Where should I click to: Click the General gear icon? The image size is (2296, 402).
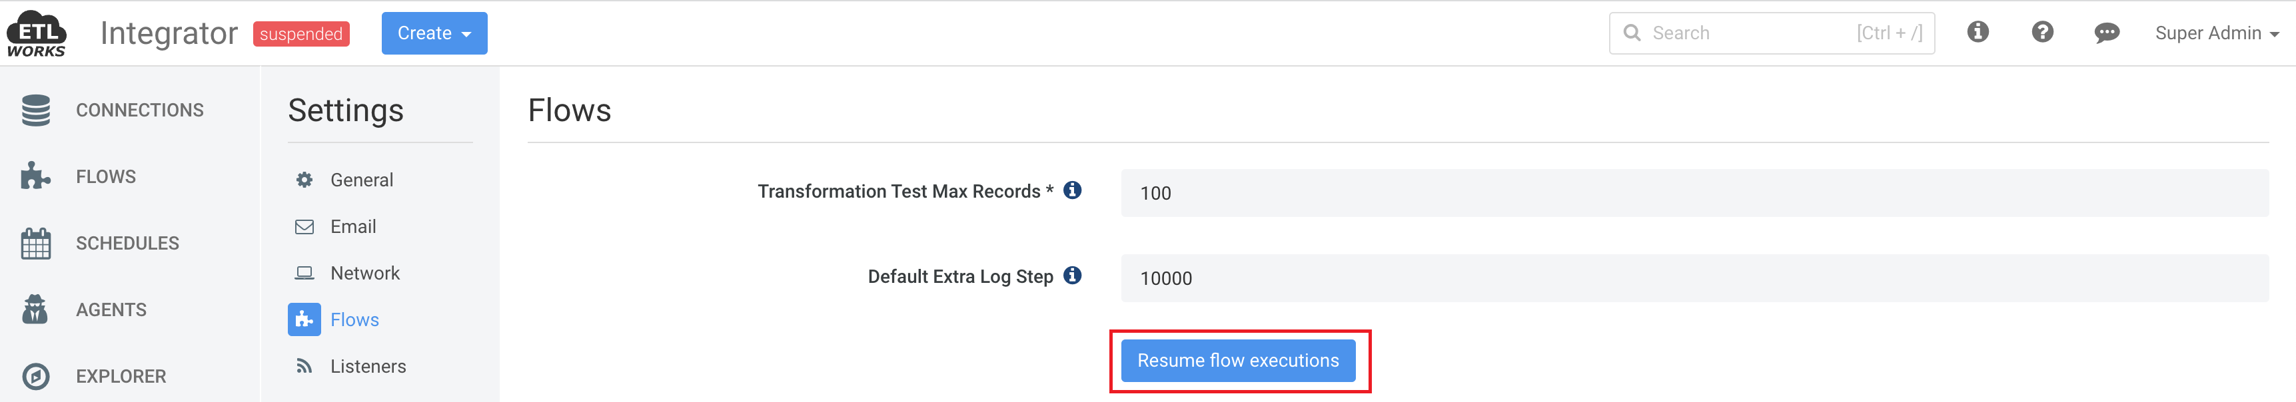pos(304,180)
